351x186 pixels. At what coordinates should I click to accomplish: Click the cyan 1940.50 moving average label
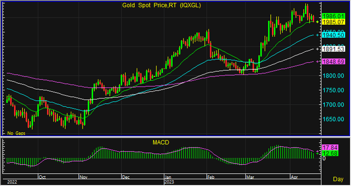click(x=333, y=35)
